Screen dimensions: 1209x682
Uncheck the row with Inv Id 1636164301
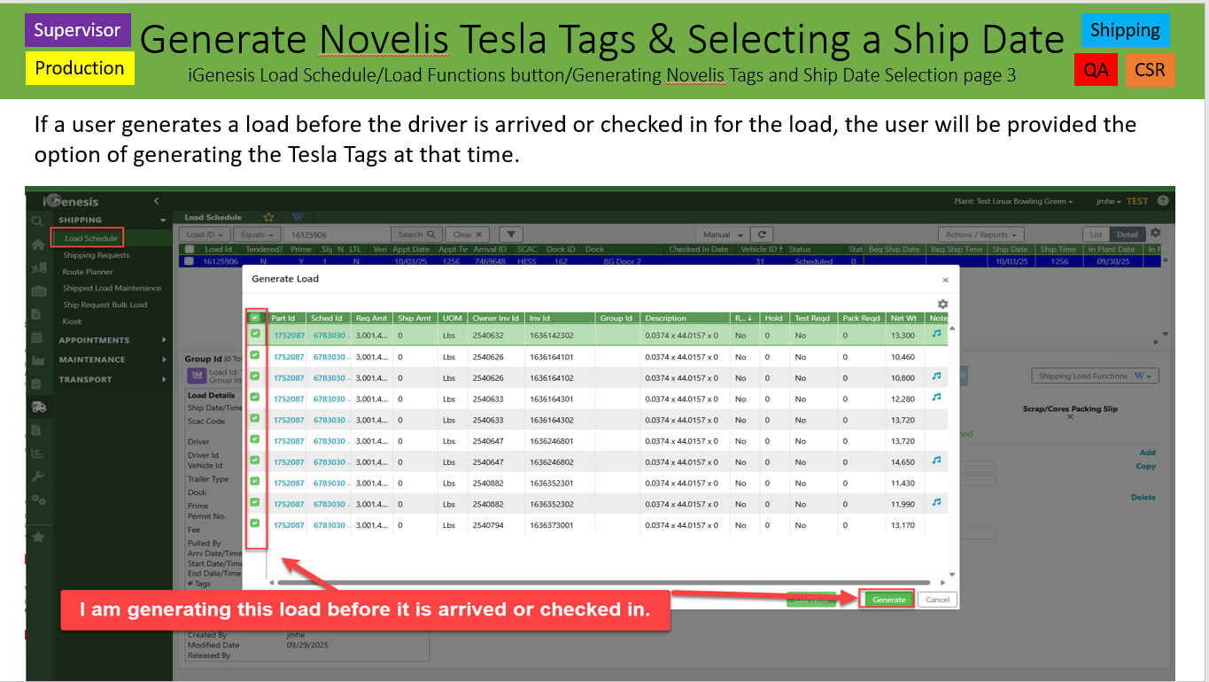pyautogui.click(x=255, y=398)
